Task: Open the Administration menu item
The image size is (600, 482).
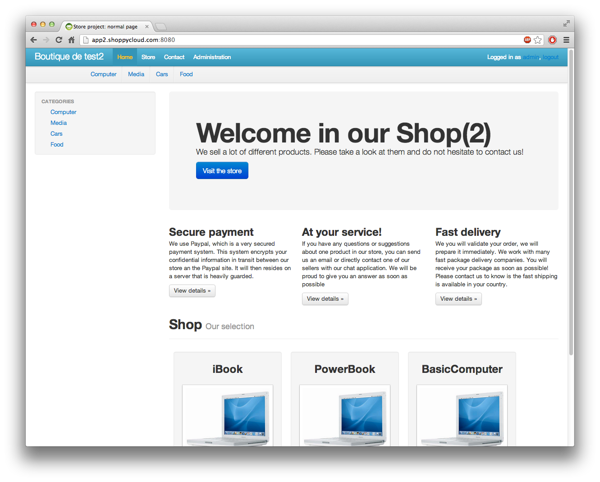Action: pos(212,57)
